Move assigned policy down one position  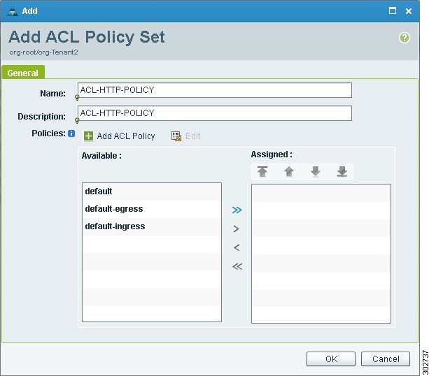point(316,172)
